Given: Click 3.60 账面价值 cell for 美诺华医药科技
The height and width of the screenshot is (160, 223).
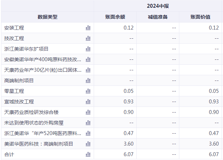Looking at the screenshot, I should [213, 144].
